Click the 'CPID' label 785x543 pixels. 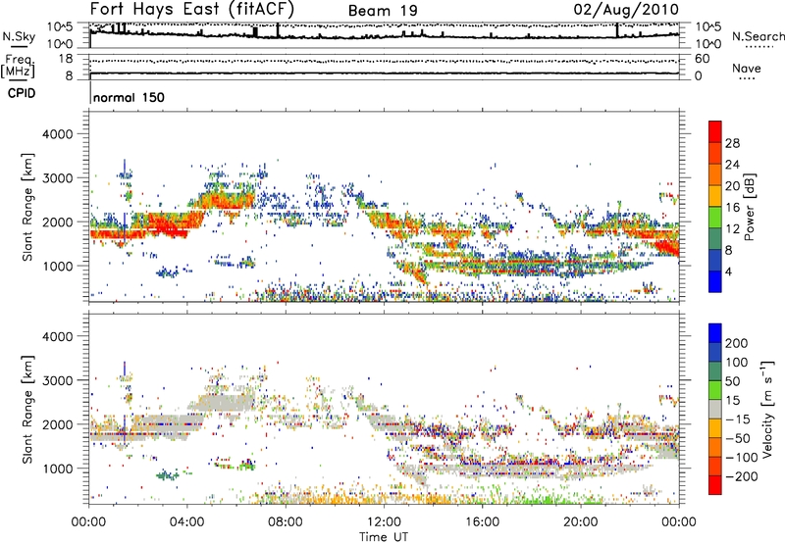coord(22,93)
